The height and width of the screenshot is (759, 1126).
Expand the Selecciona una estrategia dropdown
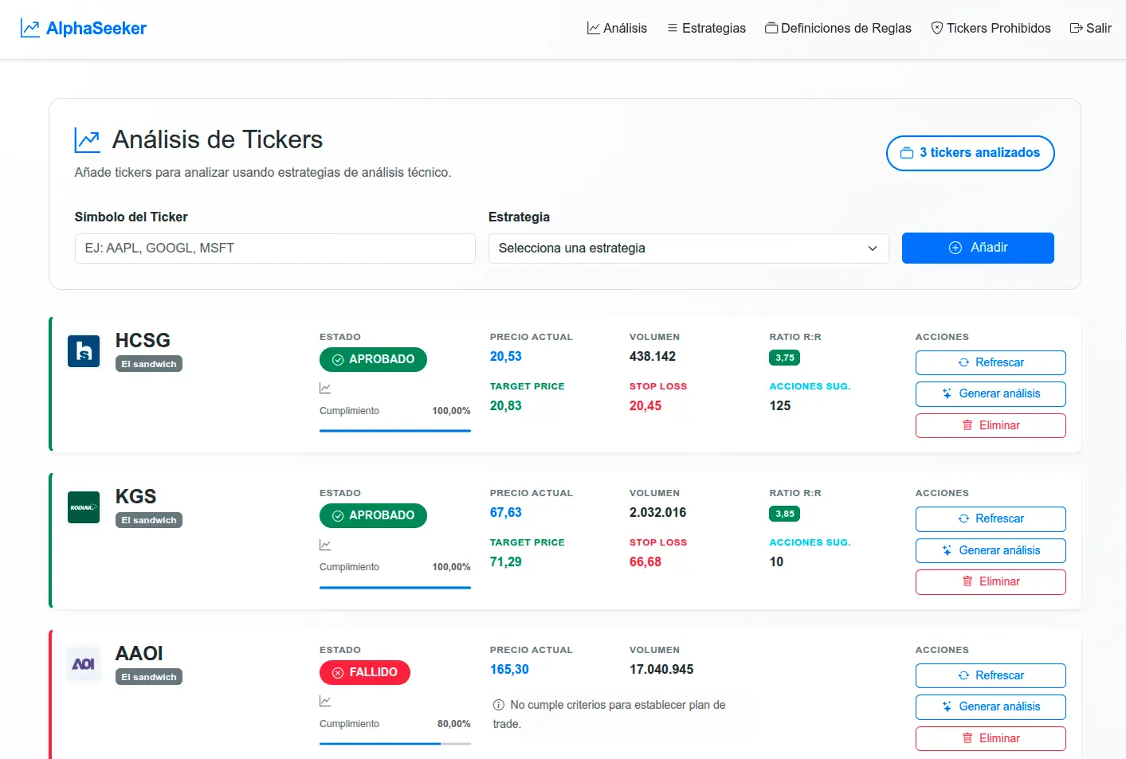(x=689, y=248)
